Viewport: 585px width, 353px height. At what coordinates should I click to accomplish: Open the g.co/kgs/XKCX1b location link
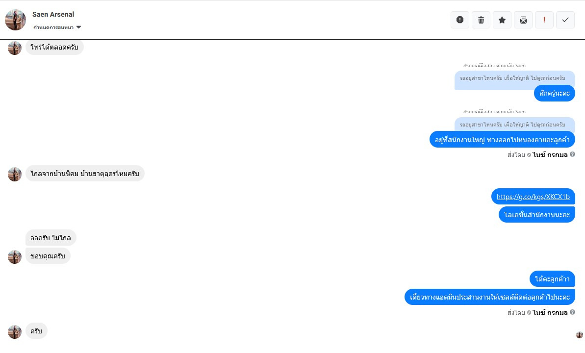(x=533, y=197)
